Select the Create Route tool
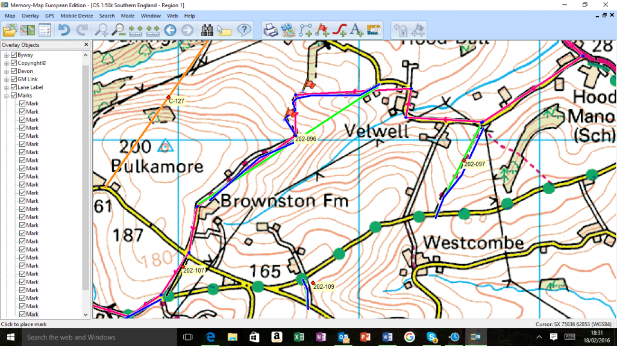The width and height of the screenshot is (617, 346). [305, 29]
